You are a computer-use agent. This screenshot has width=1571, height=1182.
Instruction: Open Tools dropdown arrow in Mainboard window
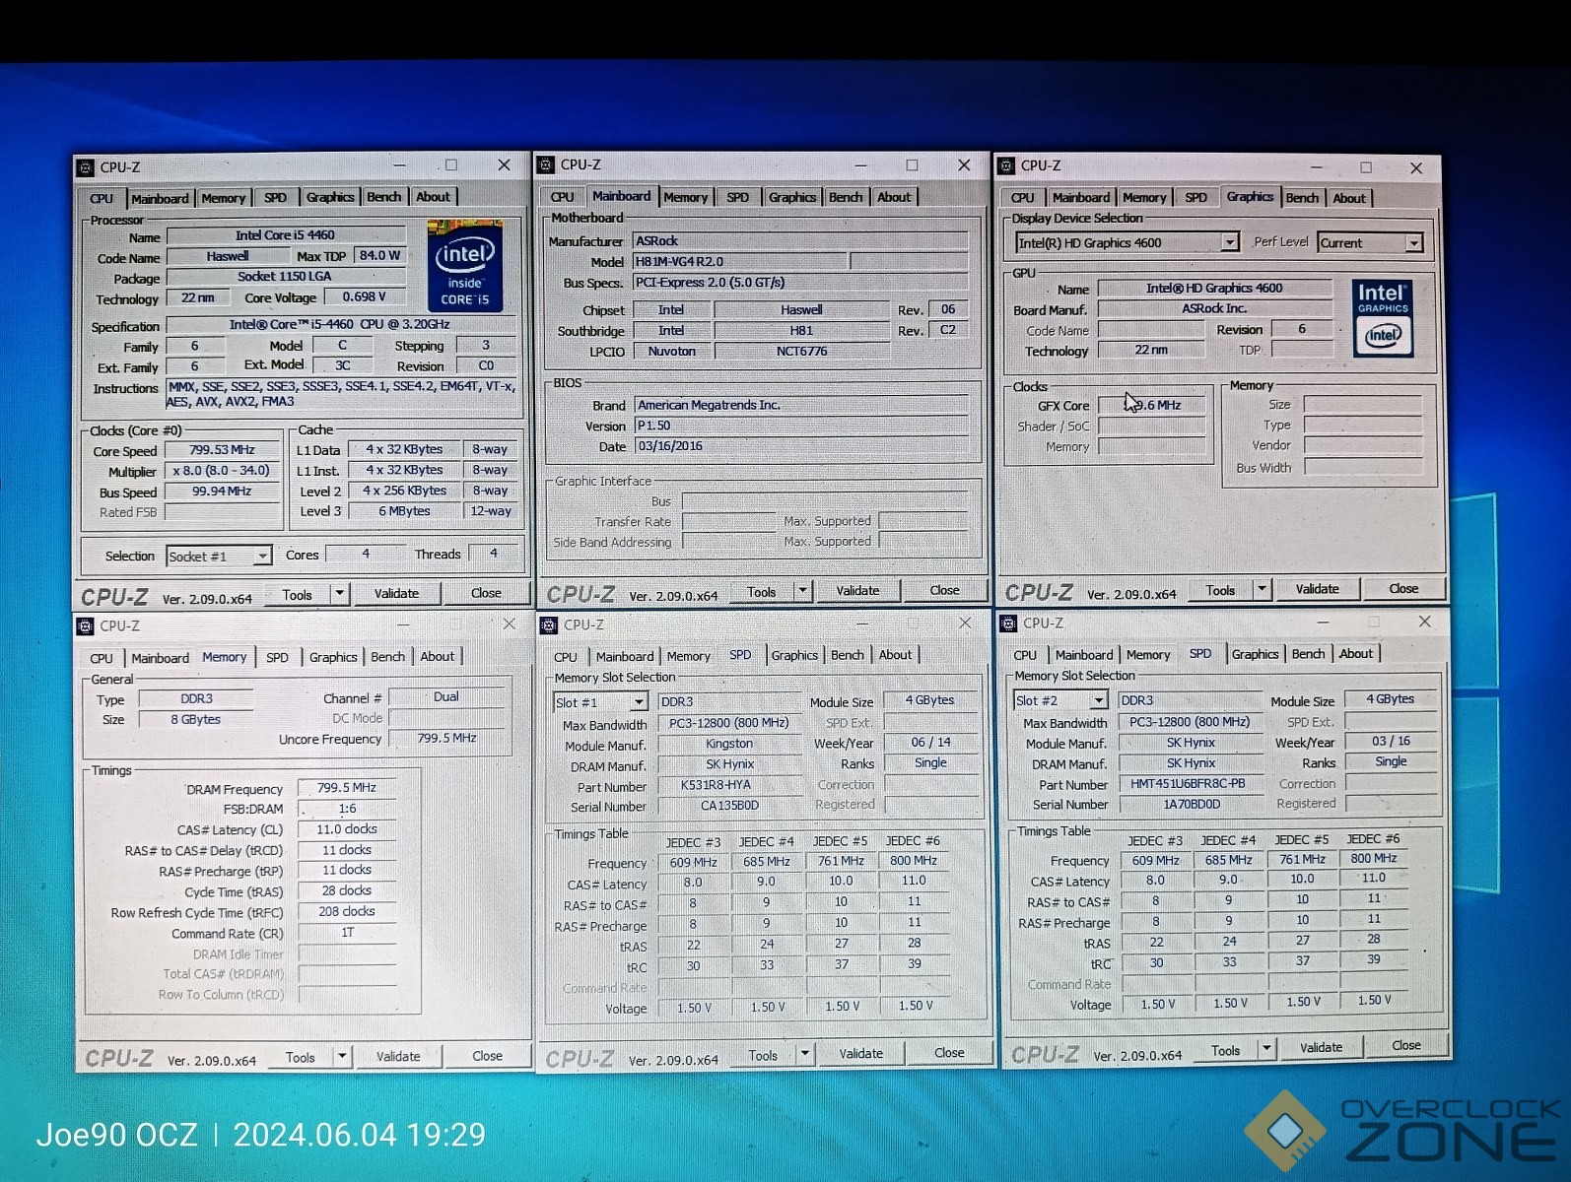pos(803,591)
